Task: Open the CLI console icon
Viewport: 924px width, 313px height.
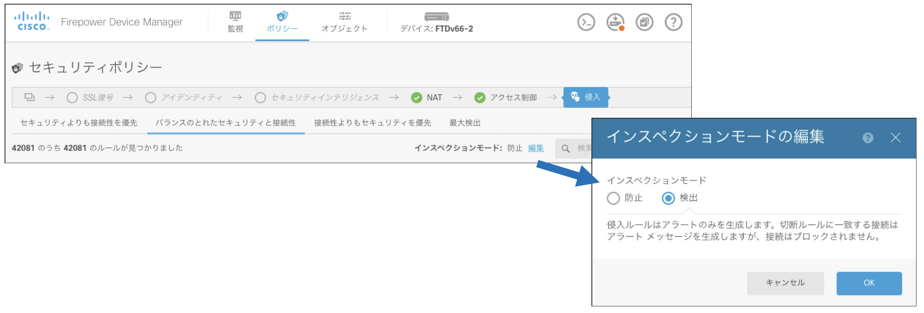Action: (x=586, y=22)
